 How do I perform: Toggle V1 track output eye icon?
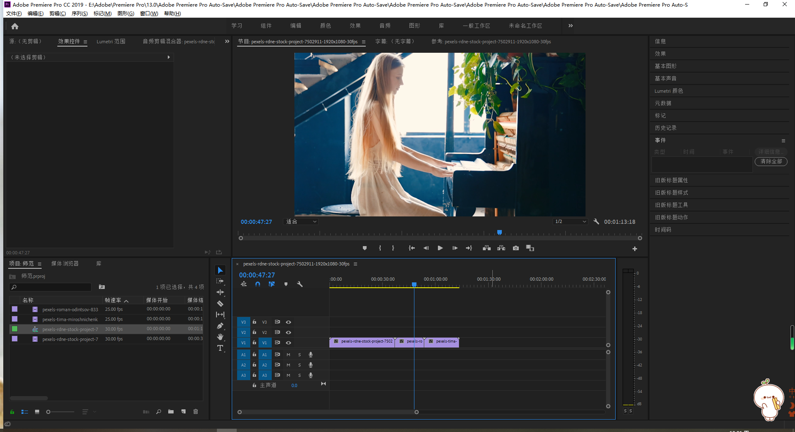(x=289, y=343)
